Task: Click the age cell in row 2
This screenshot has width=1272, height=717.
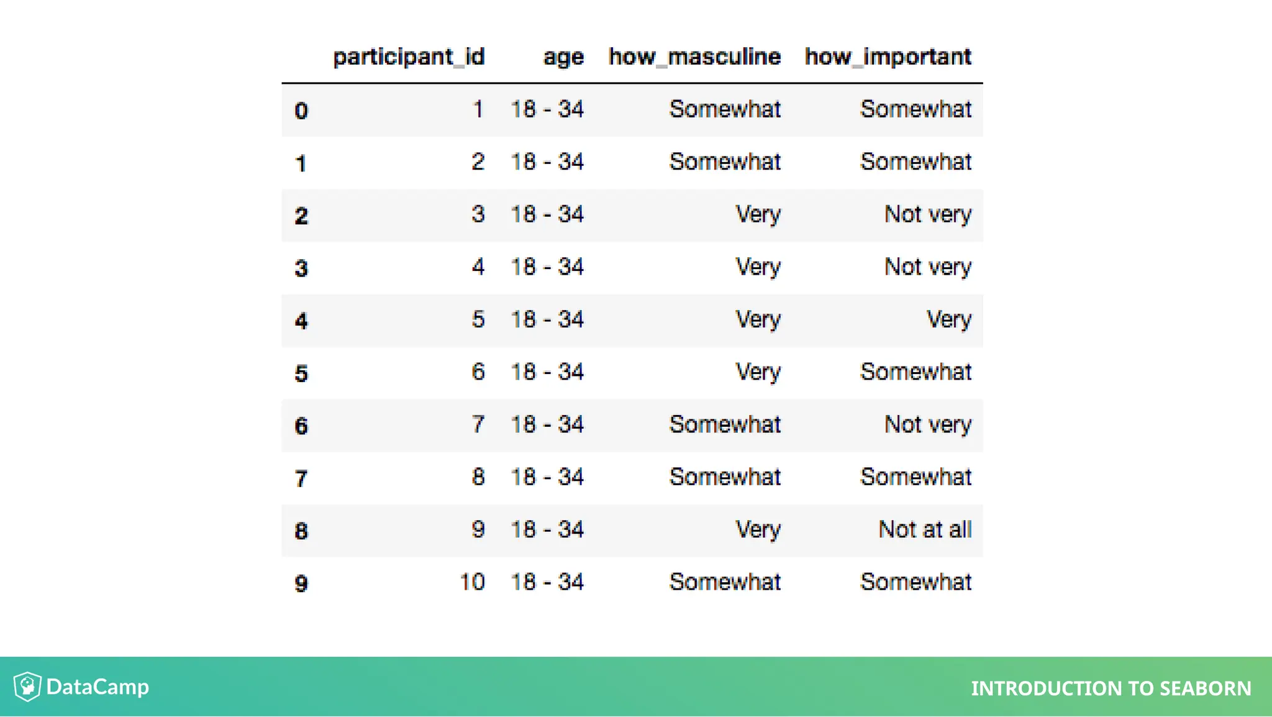Action: (x=547, y=214)
